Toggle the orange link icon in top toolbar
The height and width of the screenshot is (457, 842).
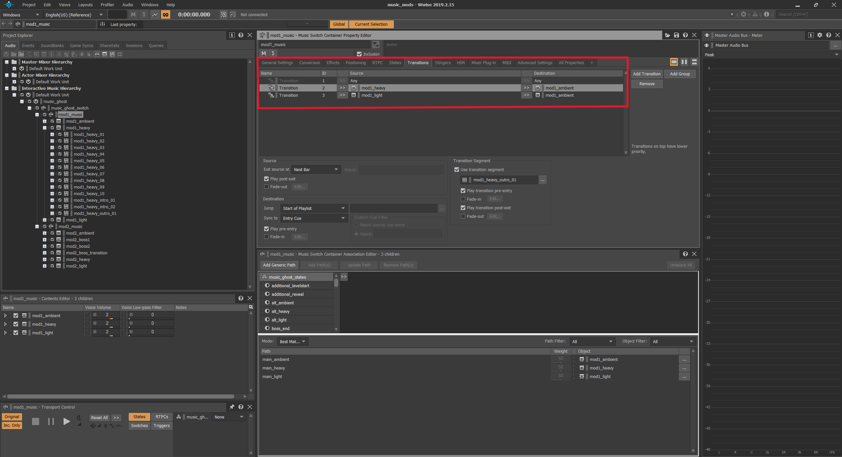(x=166, y=14)
